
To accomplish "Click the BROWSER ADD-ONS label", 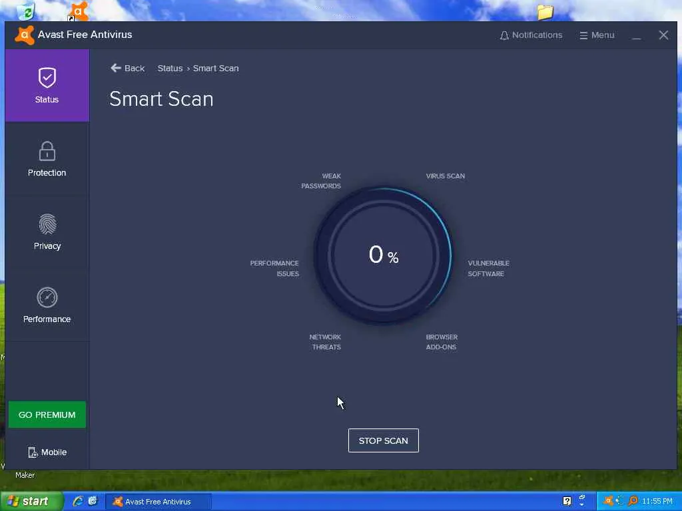I will tap(442, 342).
